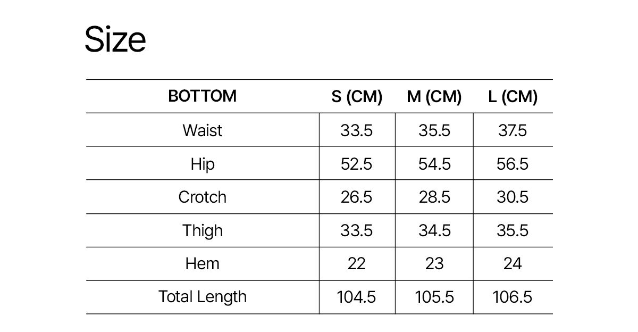Click the Crotch row label

pyautogui.click(x=202, y=197)
